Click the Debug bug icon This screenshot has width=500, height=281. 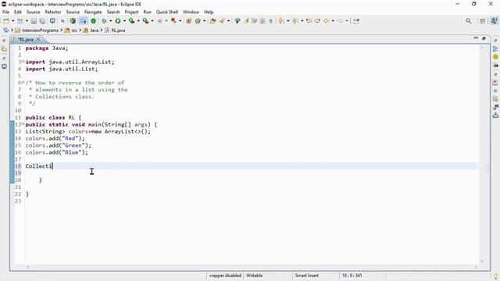104,21
